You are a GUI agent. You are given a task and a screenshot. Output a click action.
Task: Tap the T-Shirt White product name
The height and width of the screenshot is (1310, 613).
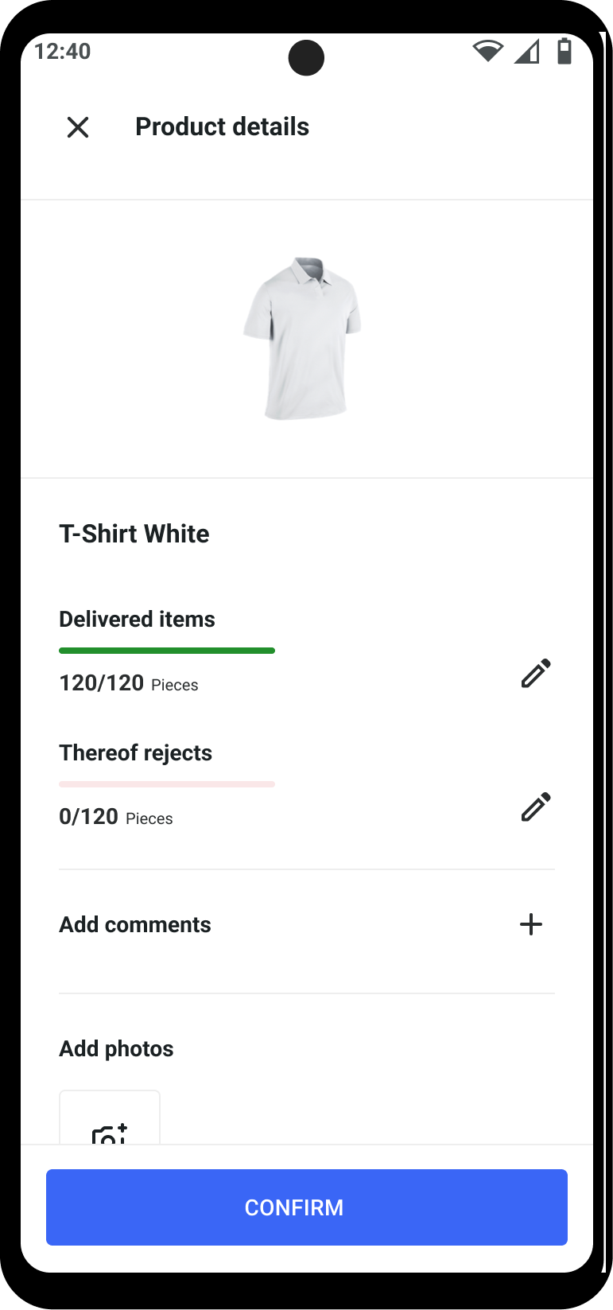click(x=134, y=534)
